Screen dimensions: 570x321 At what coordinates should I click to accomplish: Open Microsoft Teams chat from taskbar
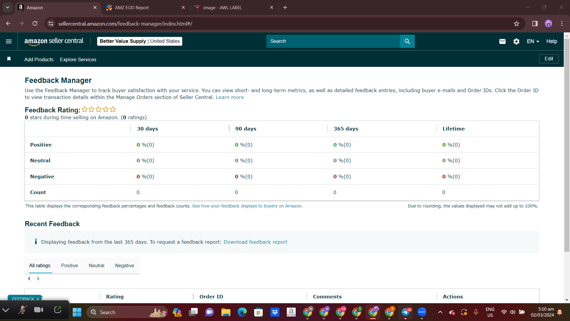209,312
